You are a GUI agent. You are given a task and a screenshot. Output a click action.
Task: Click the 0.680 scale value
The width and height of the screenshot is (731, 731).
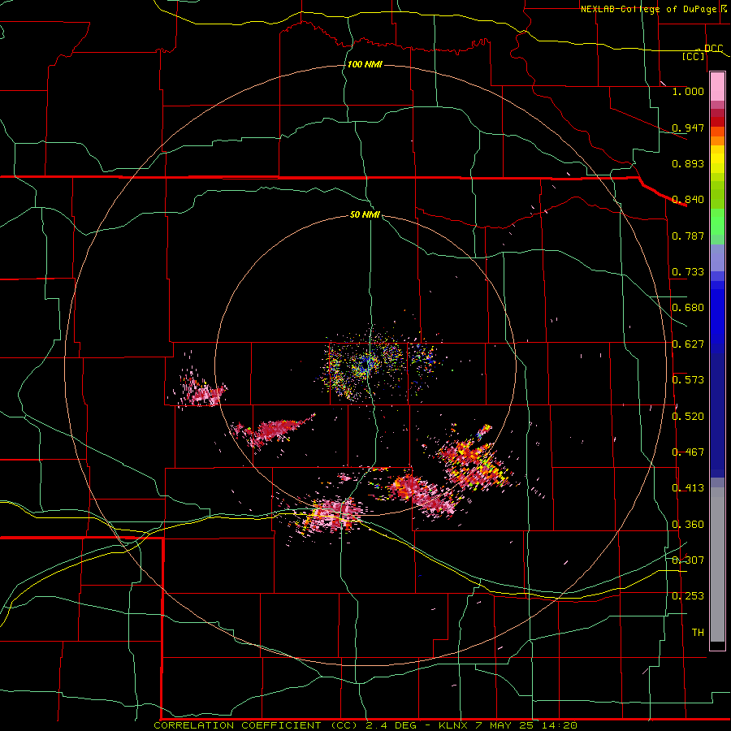(688, 308)
